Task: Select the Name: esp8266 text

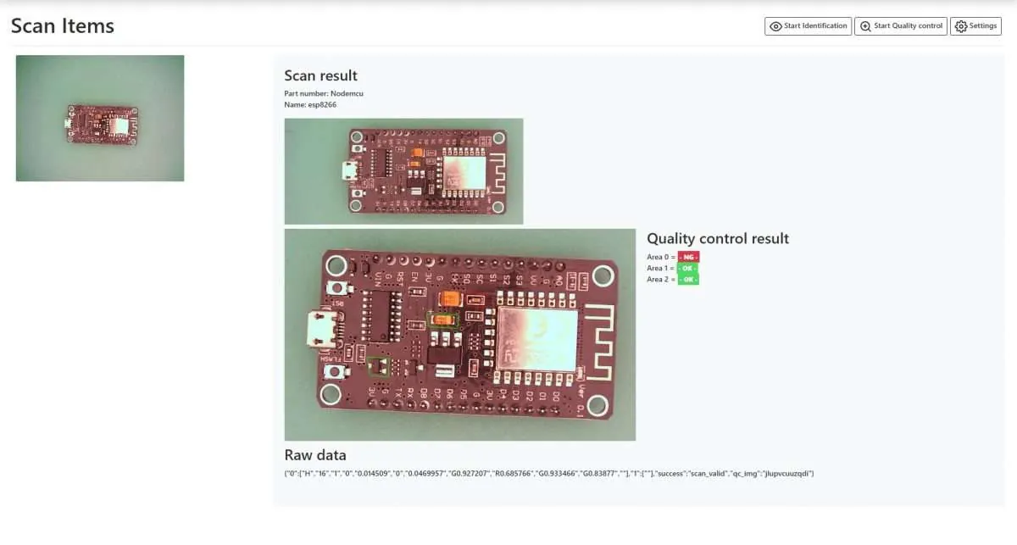Action: (310, 104)
